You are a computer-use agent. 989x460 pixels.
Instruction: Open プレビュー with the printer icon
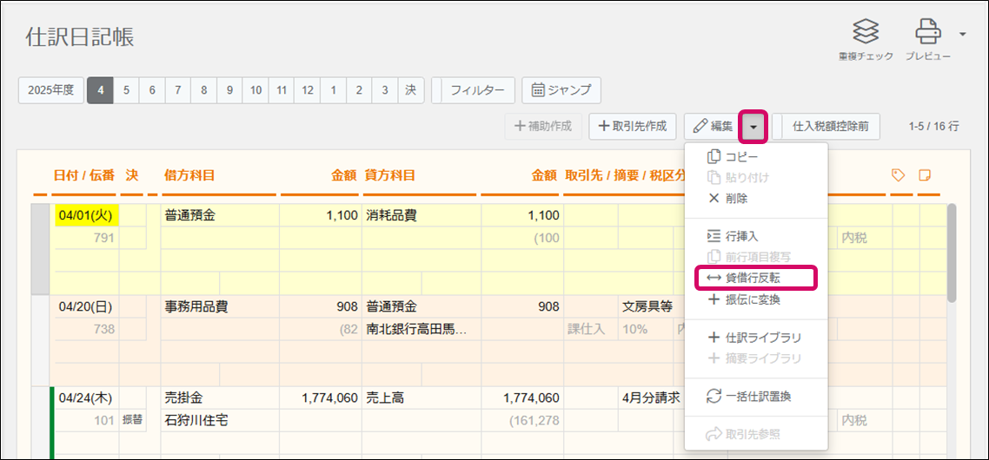pyautogui.click(x=928, y=33)
